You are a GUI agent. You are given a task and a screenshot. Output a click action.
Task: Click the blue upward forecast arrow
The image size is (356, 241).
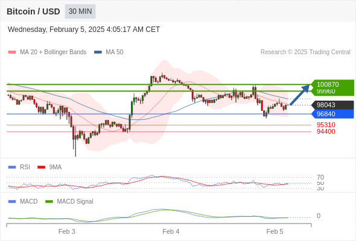coord(300,95)
